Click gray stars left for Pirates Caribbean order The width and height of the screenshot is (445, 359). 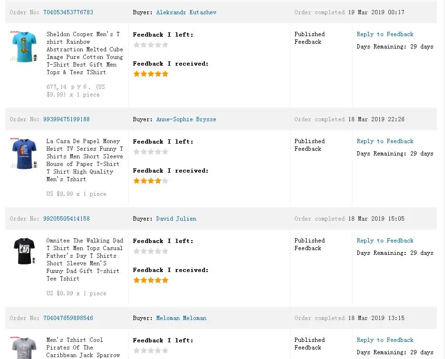pyautogui.click(x=151, y=350)
